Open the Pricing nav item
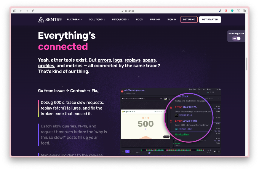 pyautogui.click(x=155, y=19)
